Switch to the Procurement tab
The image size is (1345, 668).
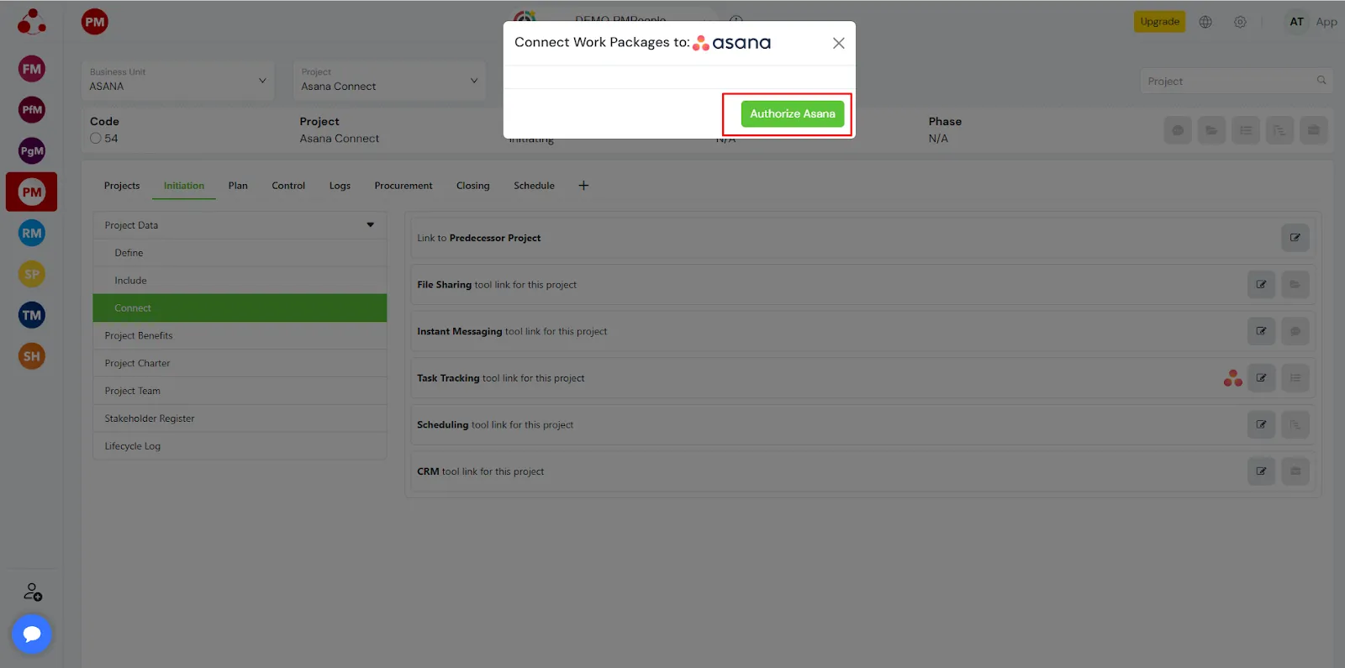[403, 186]
